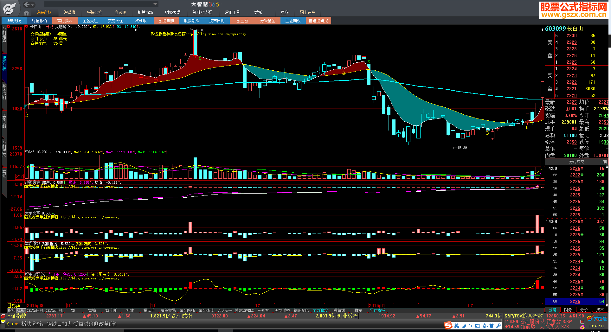Select the 365头版 tab
This screenshot has width=611, height=332.
coord(14,21)
